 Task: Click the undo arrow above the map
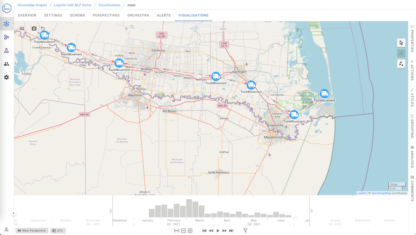point(43,28)
